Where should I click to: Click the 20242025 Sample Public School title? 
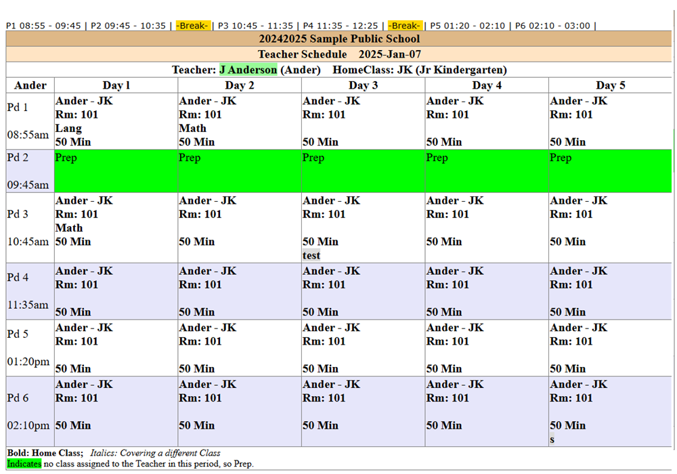[x=339, y=39]
